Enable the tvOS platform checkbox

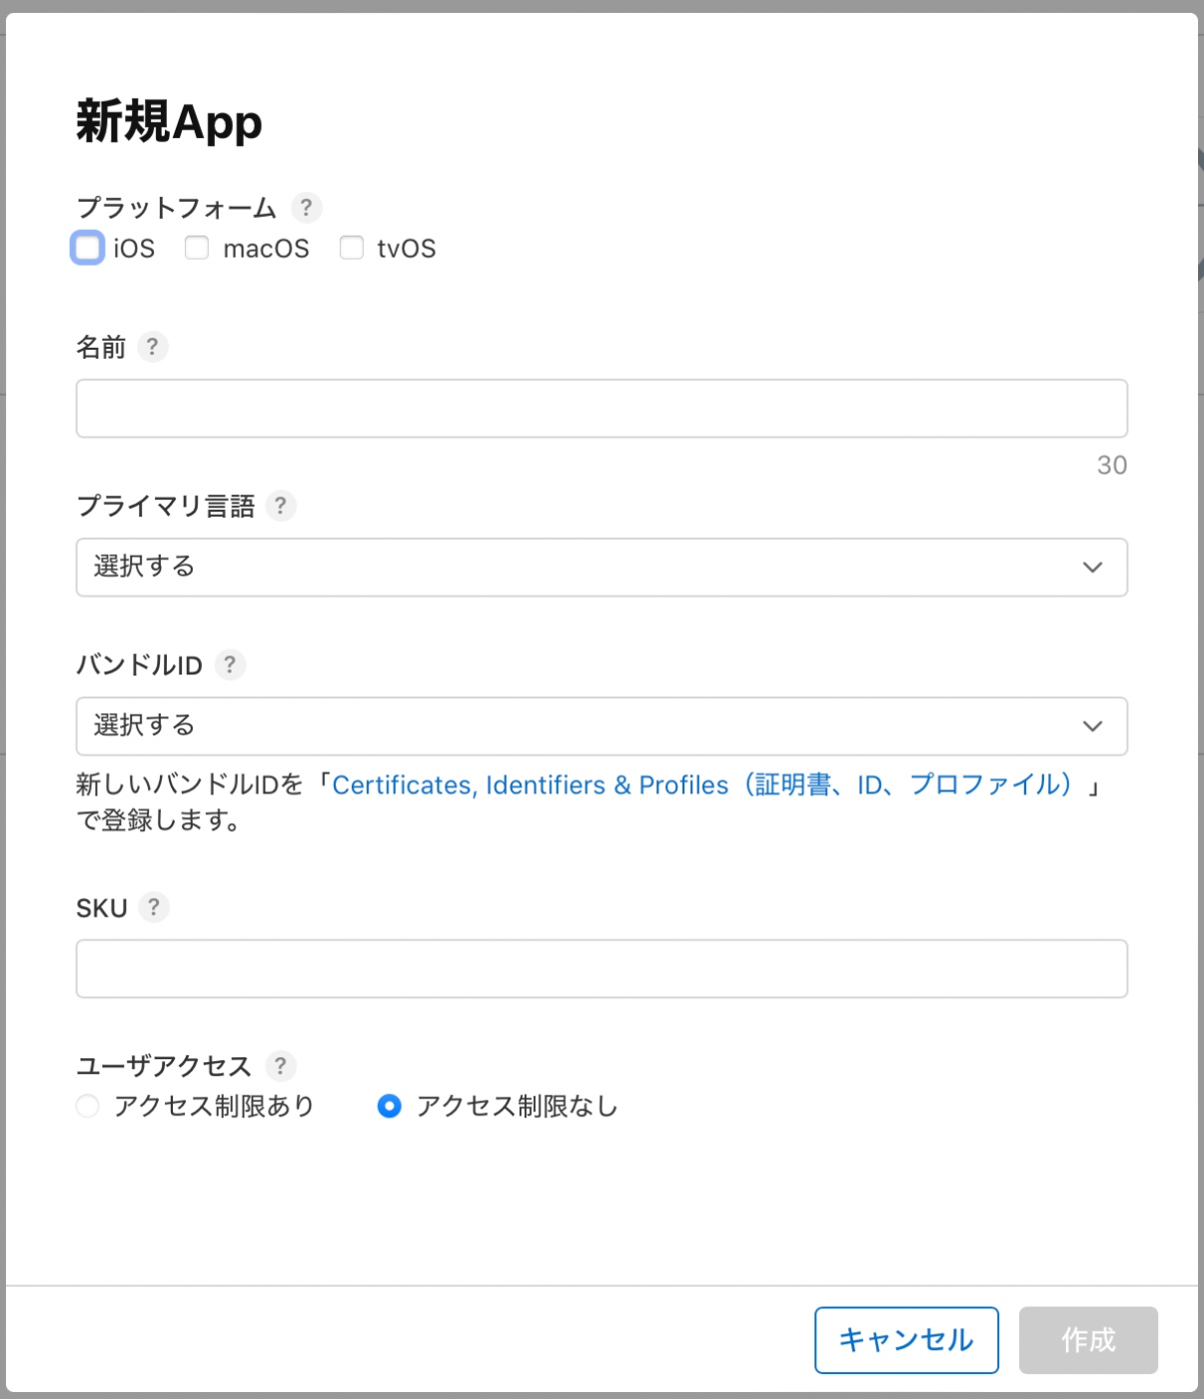pos(352,248)
